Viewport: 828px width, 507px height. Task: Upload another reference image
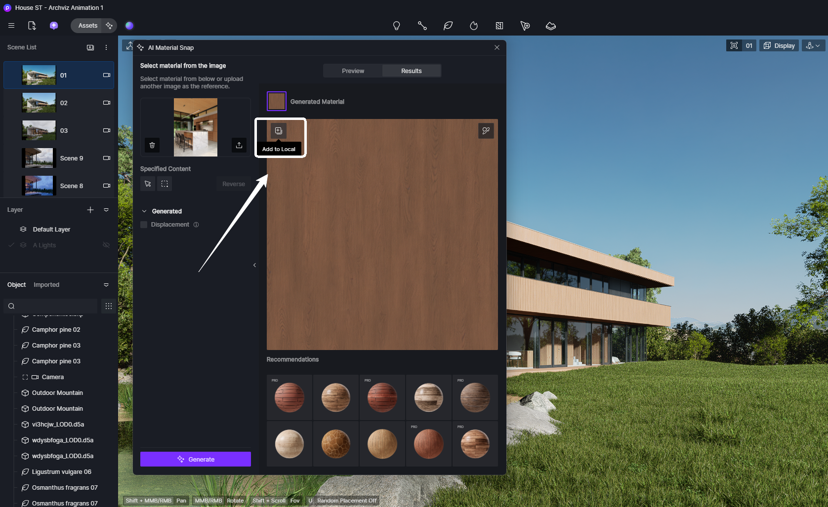[239, 145]
